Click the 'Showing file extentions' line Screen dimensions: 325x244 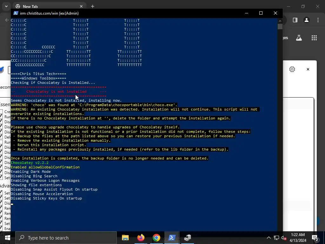[x=36, y=185]
